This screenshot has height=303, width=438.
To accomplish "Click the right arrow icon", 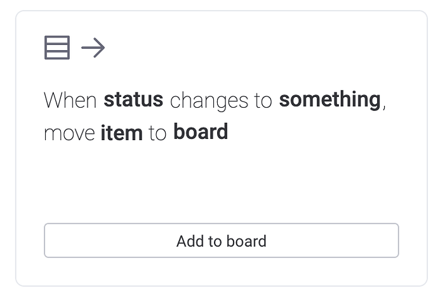I will (x=93, y=48).
